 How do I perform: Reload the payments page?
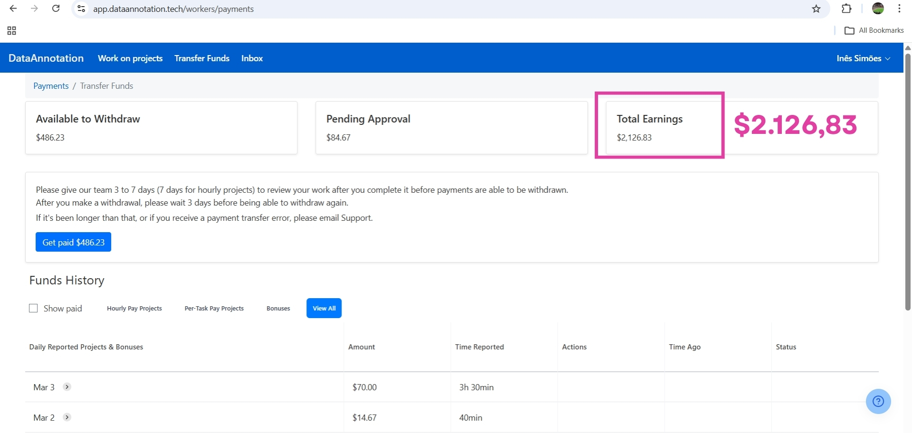tap(56, 9)
